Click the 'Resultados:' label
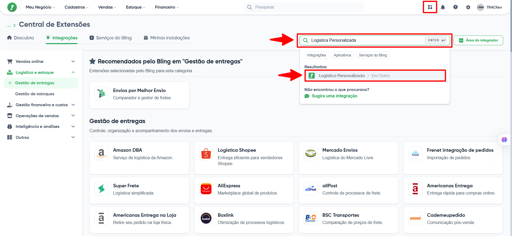This screenshot has width=512, height=236. [316, 67]
